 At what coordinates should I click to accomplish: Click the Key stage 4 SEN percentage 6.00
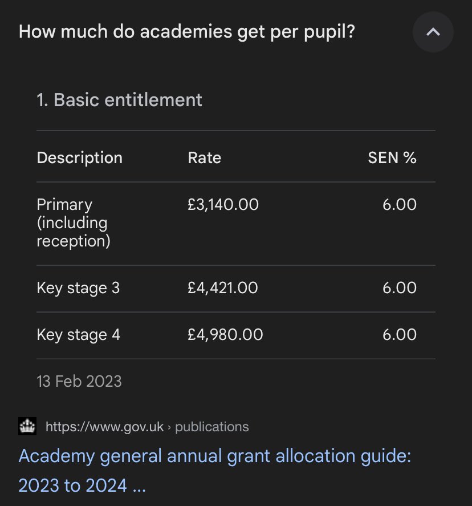tap(400, 335)
